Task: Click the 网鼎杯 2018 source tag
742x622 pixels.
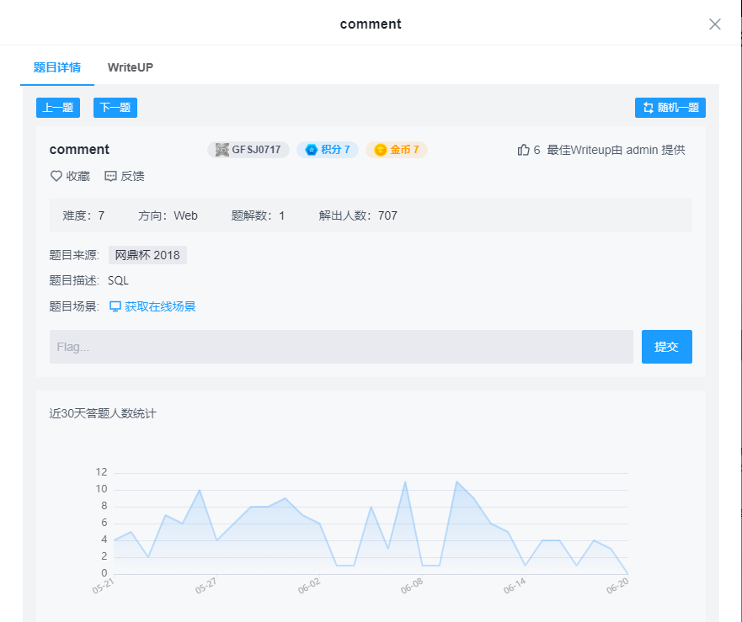Action: (147, 255)
